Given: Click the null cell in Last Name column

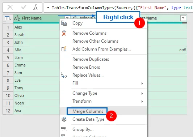Looking at the screenshot, I should tap(167, 50).
